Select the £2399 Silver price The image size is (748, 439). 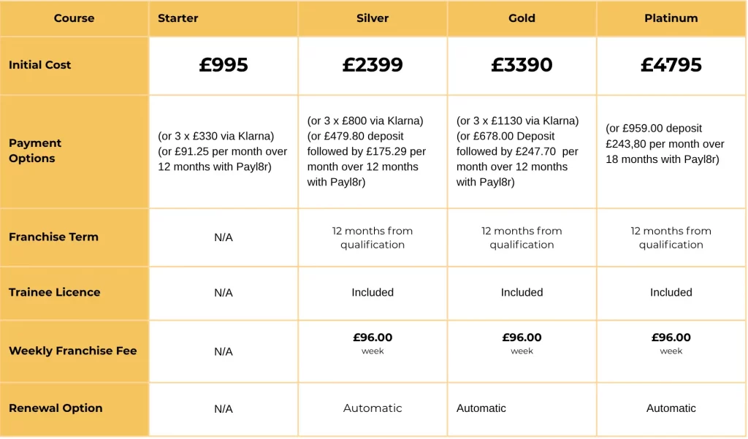click(373, 65)
